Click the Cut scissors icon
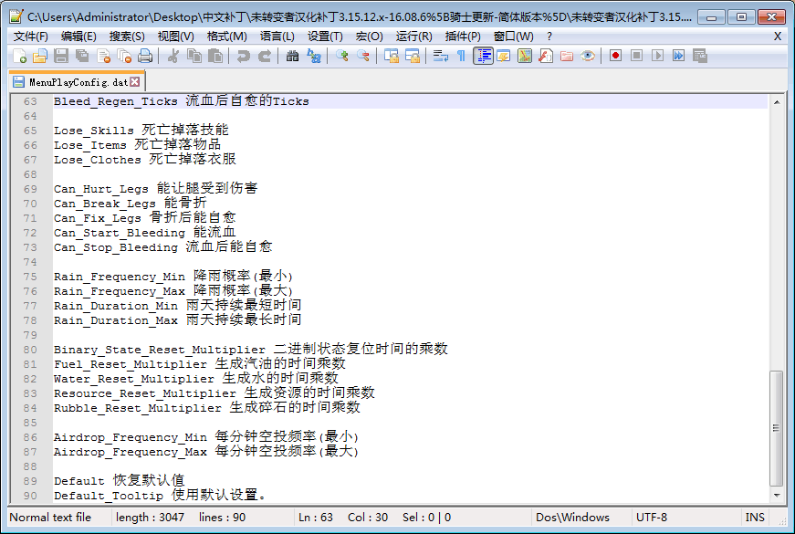Image resolution: width=795 pixels, height=534 pixels. (x=173, y=56)
